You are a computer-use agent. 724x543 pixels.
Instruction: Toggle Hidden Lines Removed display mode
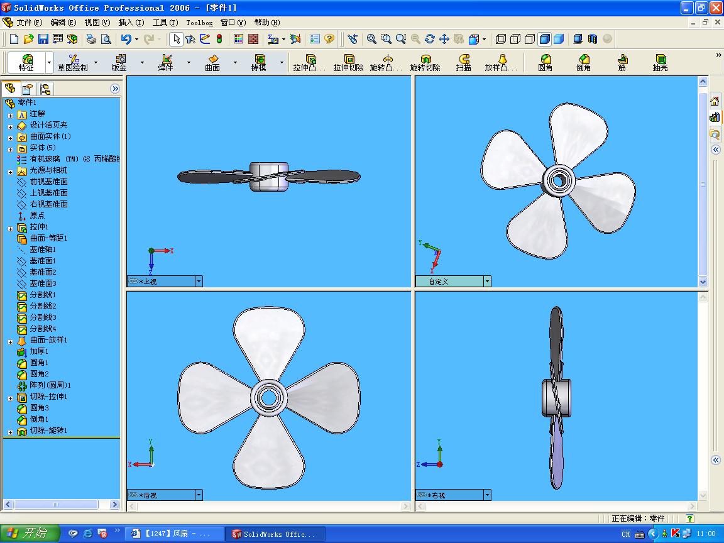(x=530, y=39)
